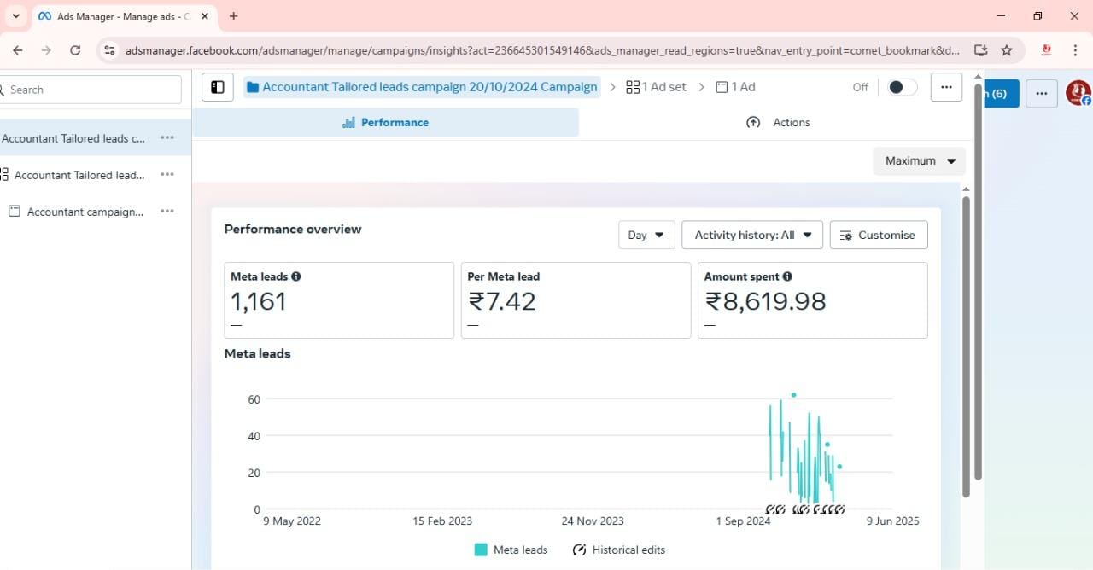Click the three-dot menu beside campaign toggle
Image resolution: width=1093 pixels, height=570 pixels.
(x=946, y=87)
